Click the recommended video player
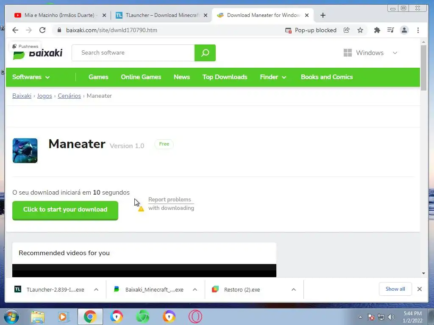The width and height of the screenshot is (434, 325). click(144, 270)
